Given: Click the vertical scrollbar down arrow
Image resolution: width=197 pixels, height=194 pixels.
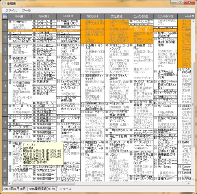Looking at the screenshot, I should coord(193,179).
